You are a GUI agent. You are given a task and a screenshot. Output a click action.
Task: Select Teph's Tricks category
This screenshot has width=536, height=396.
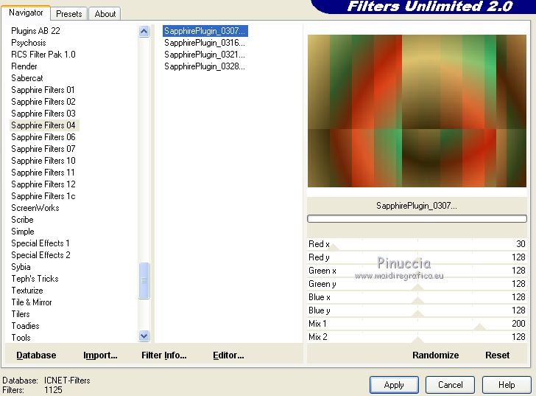(x=35, y=279)
